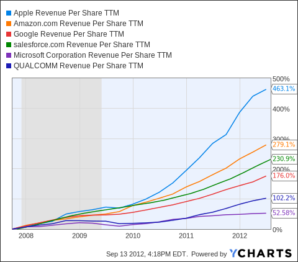Click the blue Apple legend color swatch
Viewport: 298px width, 262px height.
tap(9, 13)
